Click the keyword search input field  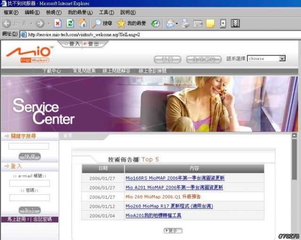coord(29,146)
